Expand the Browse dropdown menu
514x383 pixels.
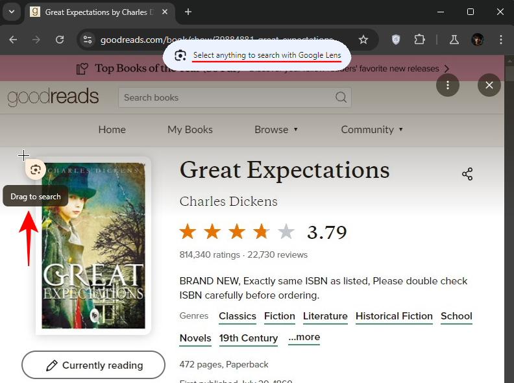tap(276, 129)
